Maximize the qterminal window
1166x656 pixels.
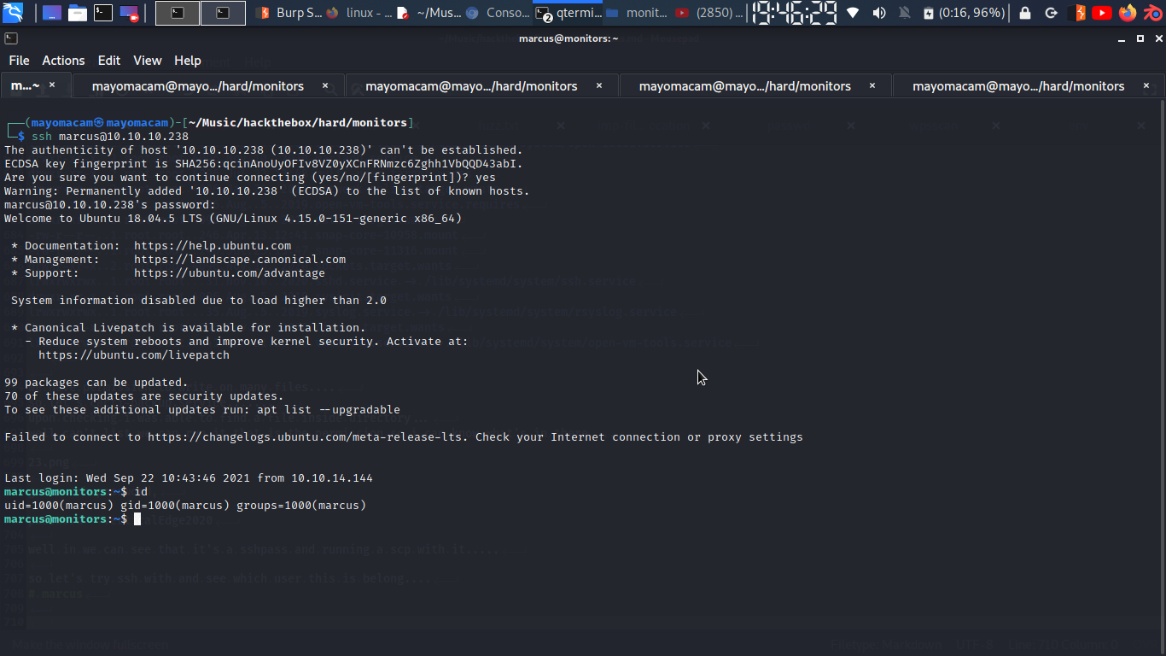point(1140,38)
